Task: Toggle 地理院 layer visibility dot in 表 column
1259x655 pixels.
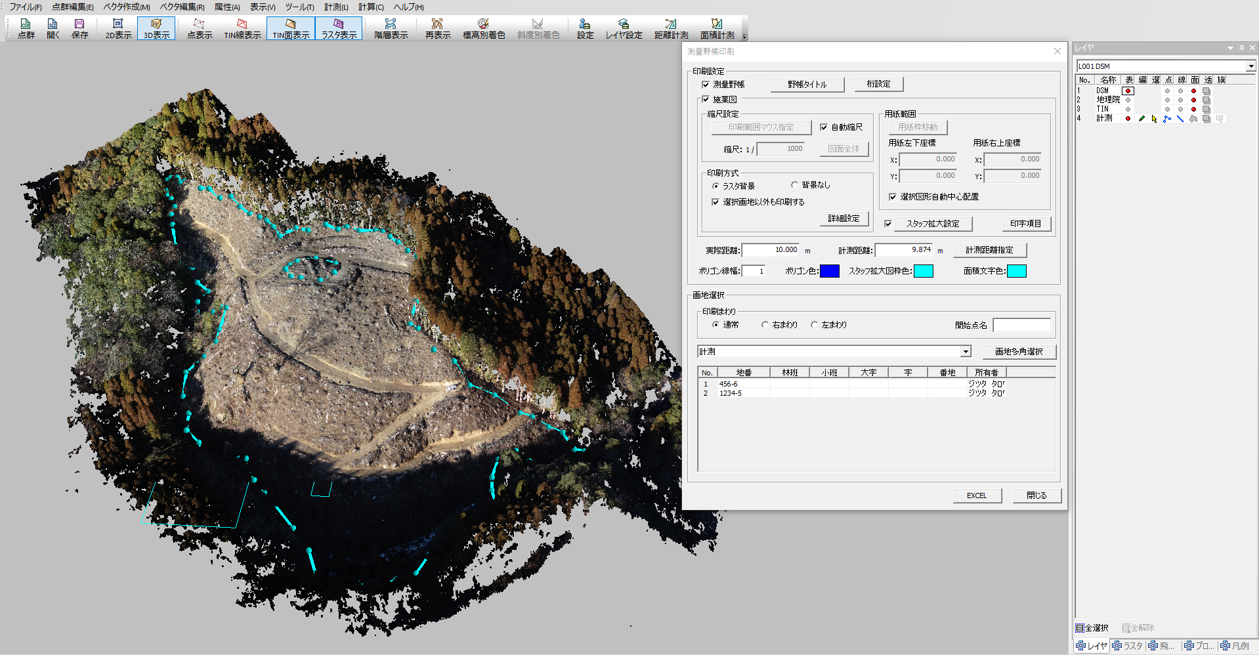Action: 1128,100
